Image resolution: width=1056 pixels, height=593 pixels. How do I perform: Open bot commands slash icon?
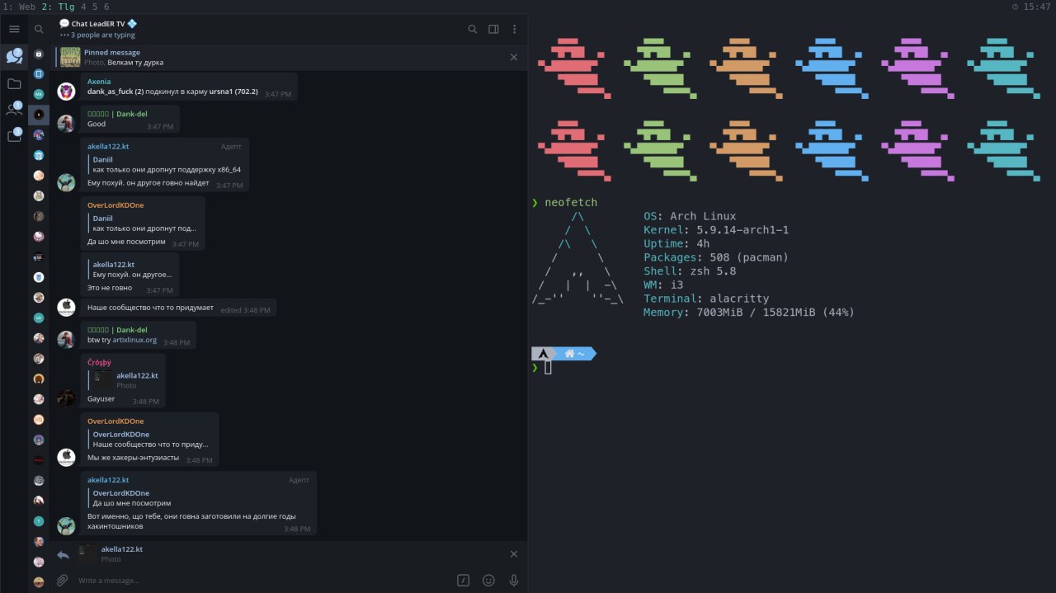click(464, 581)
